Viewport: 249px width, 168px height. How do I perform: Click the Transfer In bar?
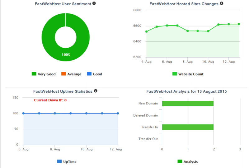pos(188,127)
